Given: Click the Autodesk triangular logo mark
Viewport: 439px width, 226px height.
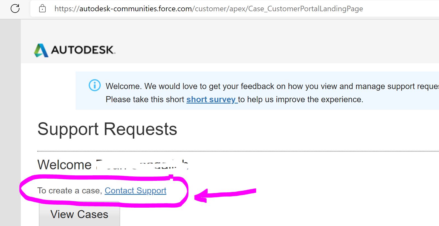Looking at the screenshot, I should coord(41,50).
